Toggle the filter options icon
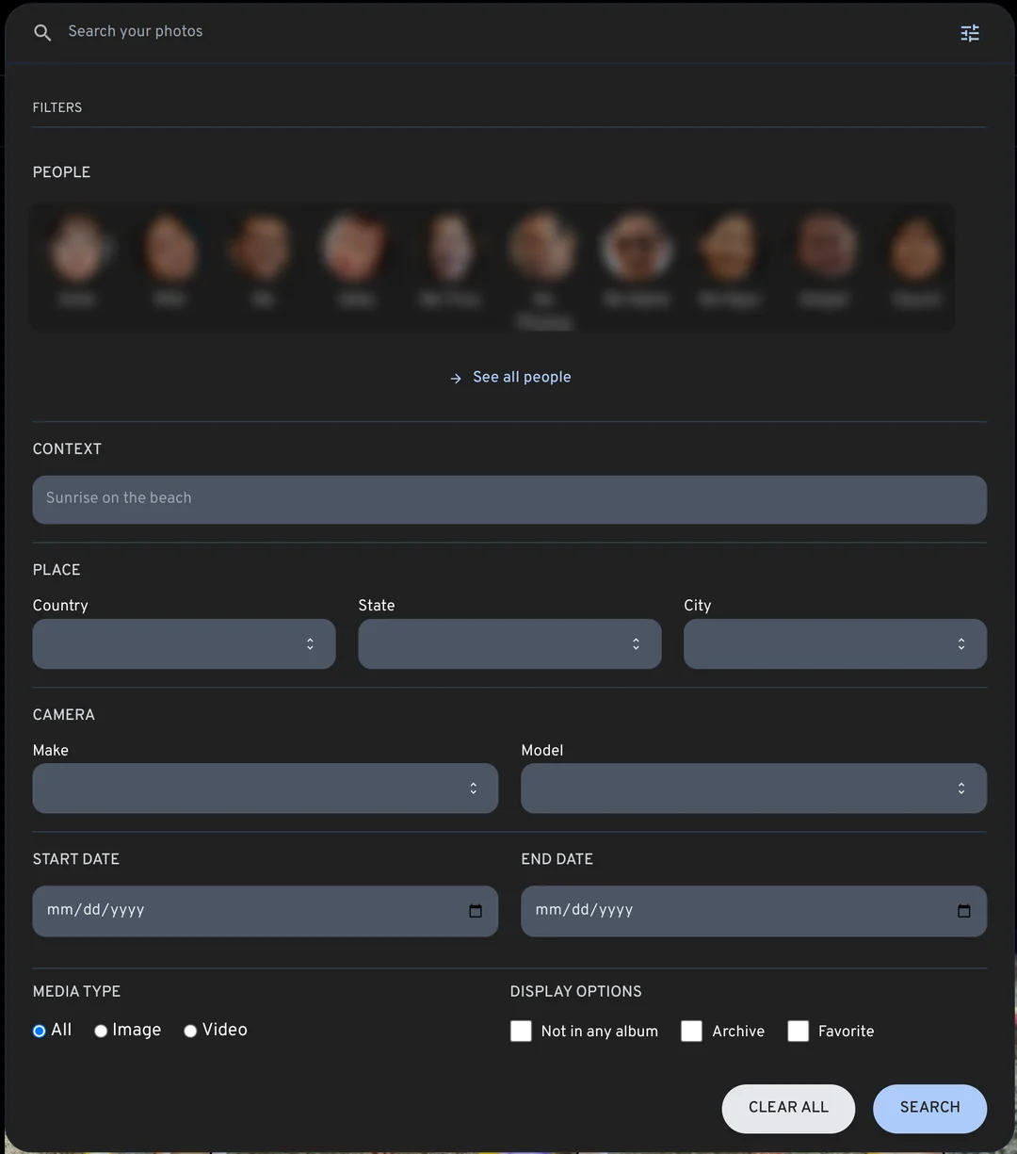Screen dimensions: 1017x1154 (969, 33)
